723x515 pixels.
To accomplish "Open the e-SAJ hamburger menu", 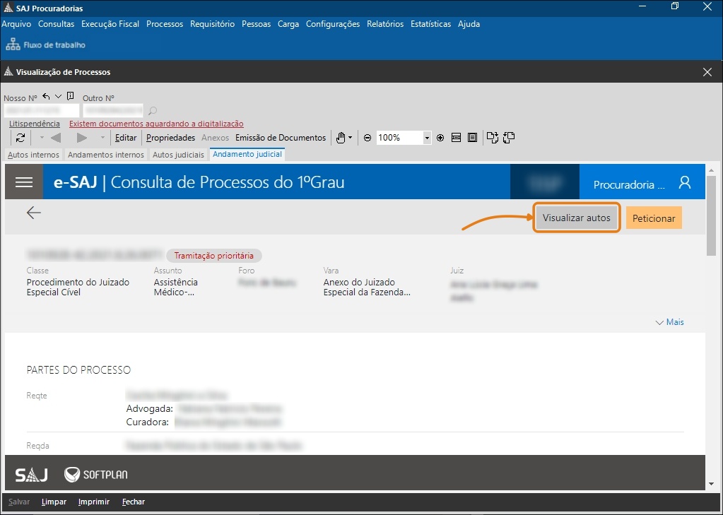I will [24, 182].
